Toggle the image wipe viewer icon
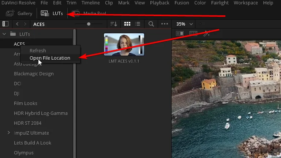This screenshot has height=158, width=281. coord(180,34)
